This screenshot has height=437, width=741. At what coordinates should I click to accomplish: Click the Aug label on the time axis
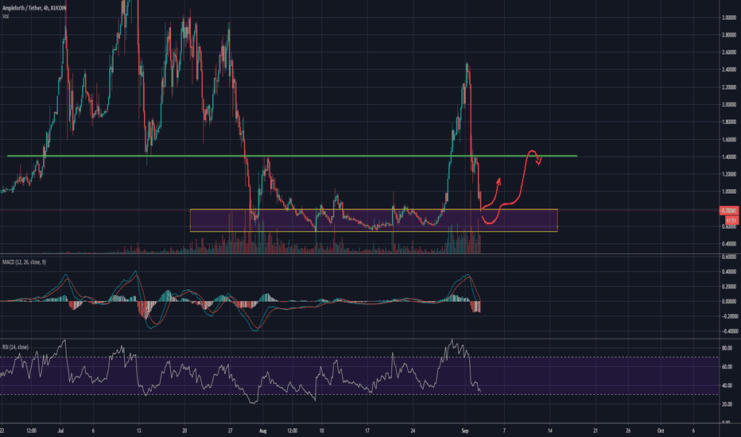pyautogui.click(x=263, y=431)
